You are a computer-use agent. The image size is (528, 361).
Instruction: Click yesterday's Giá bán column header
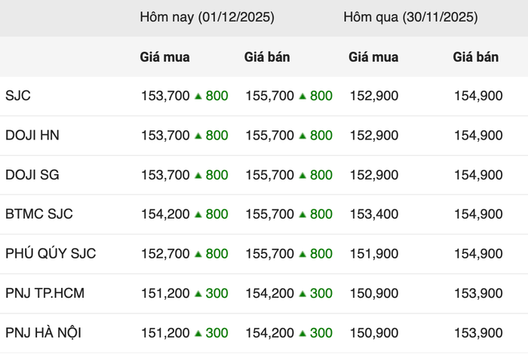(x=476, y=57)
